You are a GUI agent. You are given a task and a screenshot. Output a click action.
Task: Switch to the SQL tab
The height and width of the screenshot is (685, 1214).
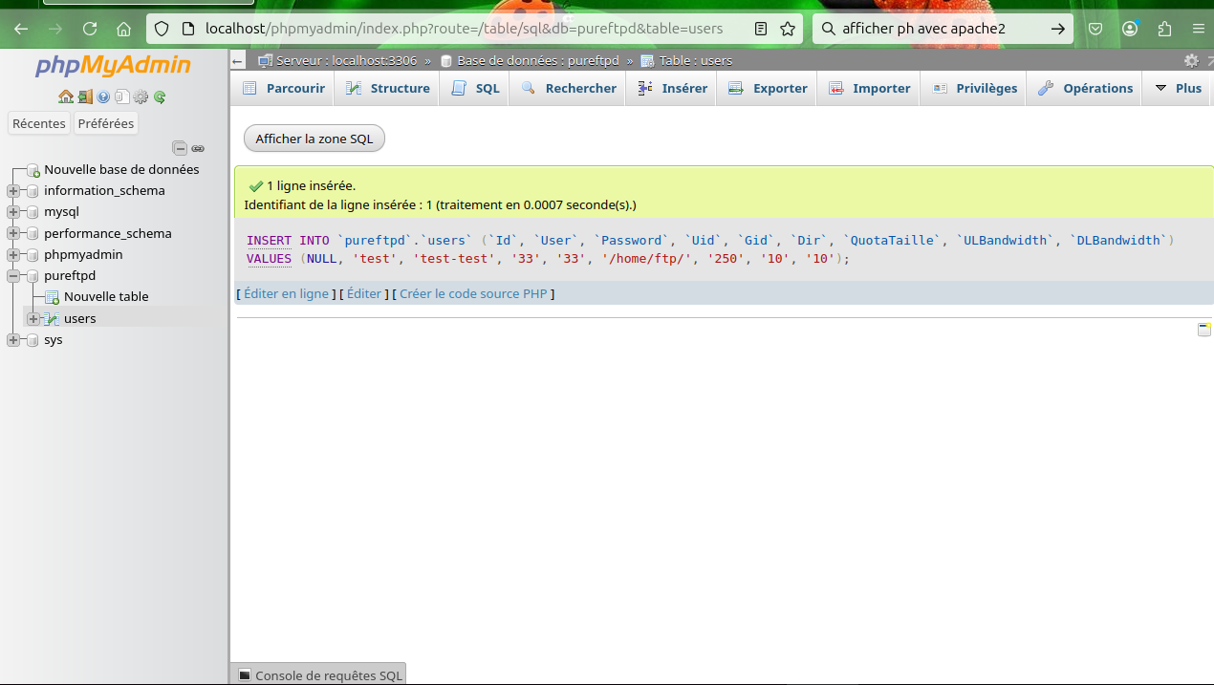475,88
